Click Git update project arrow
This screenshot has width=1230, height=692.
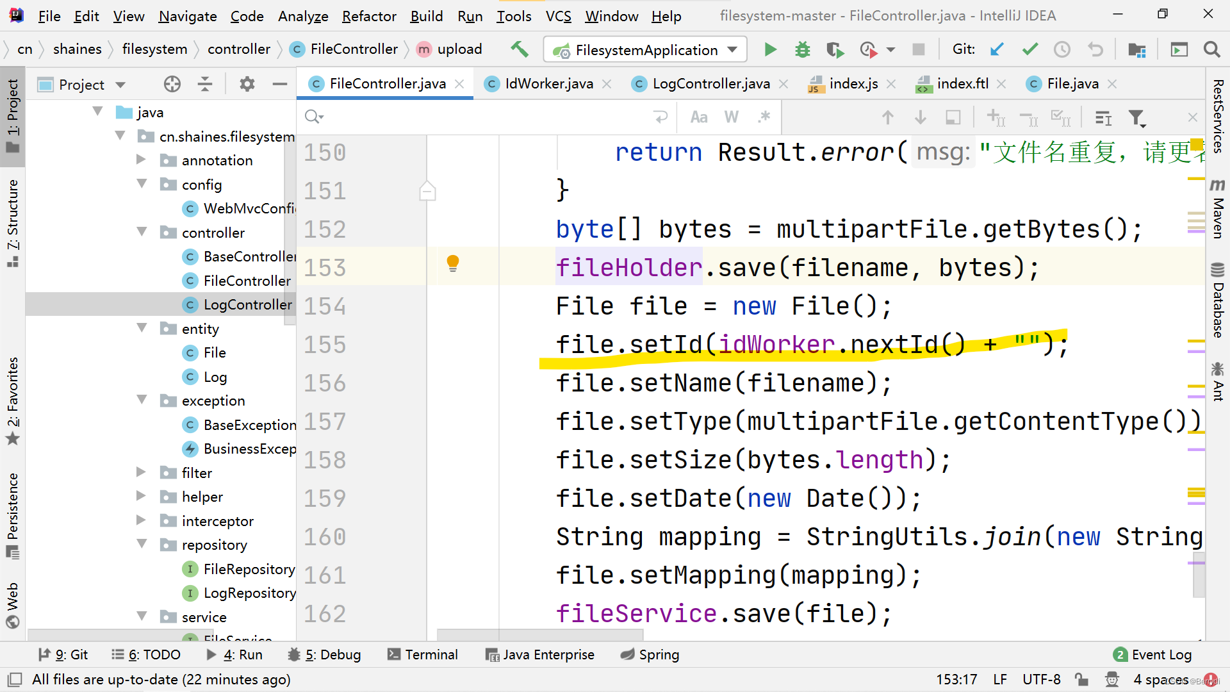[x=997, y=49]
